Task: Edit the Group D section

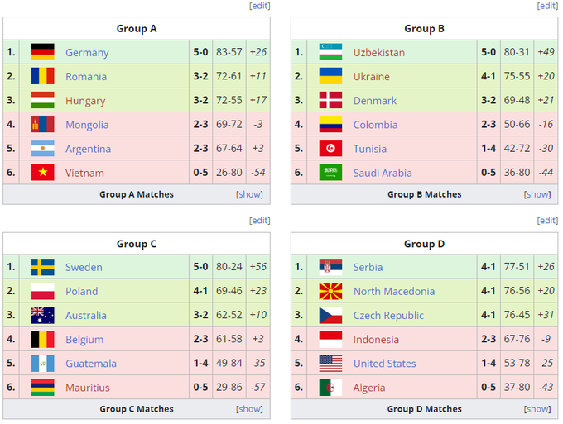Action: pos(547,221)
